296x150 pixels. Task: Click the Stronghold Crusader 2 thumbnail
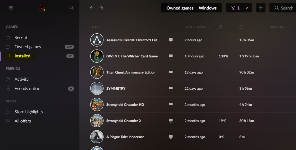coord(97,121)
